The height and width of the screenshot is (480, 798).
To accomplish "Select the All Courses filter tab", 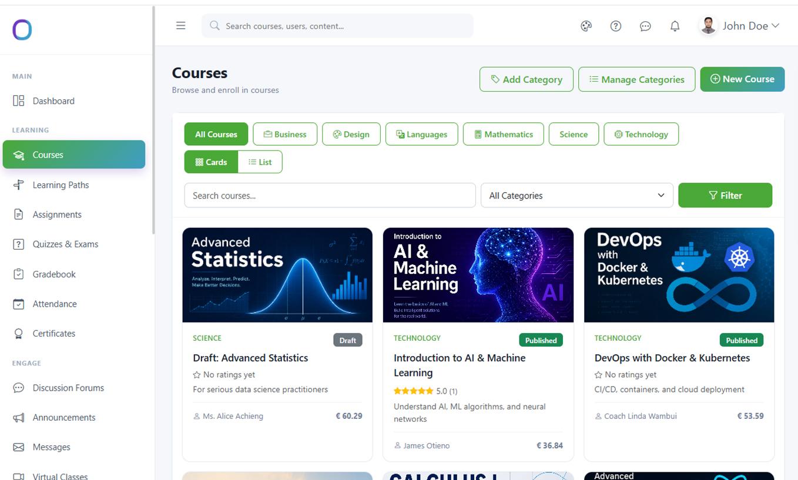I will click(216, 134).
